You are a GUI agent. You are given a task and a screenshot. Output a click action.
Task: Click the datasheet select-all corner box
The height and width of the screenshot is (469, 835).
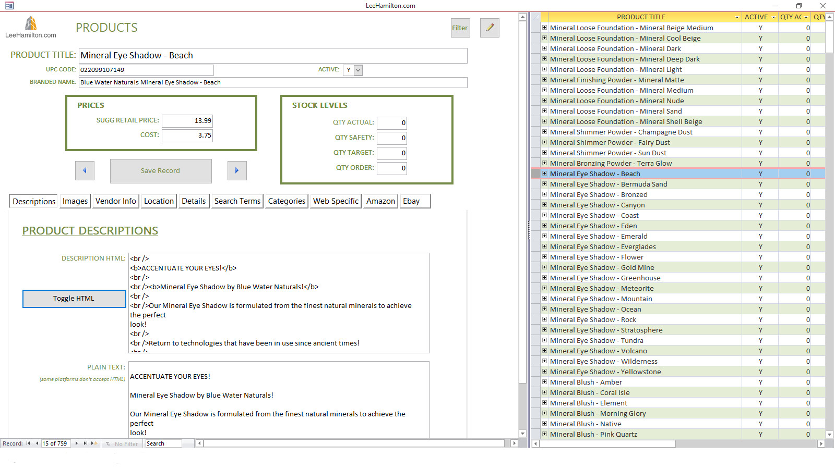(536, 17)
